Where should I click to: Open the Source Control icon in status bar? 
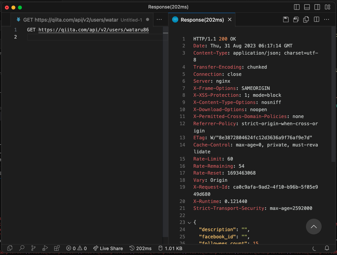(33, 248)
